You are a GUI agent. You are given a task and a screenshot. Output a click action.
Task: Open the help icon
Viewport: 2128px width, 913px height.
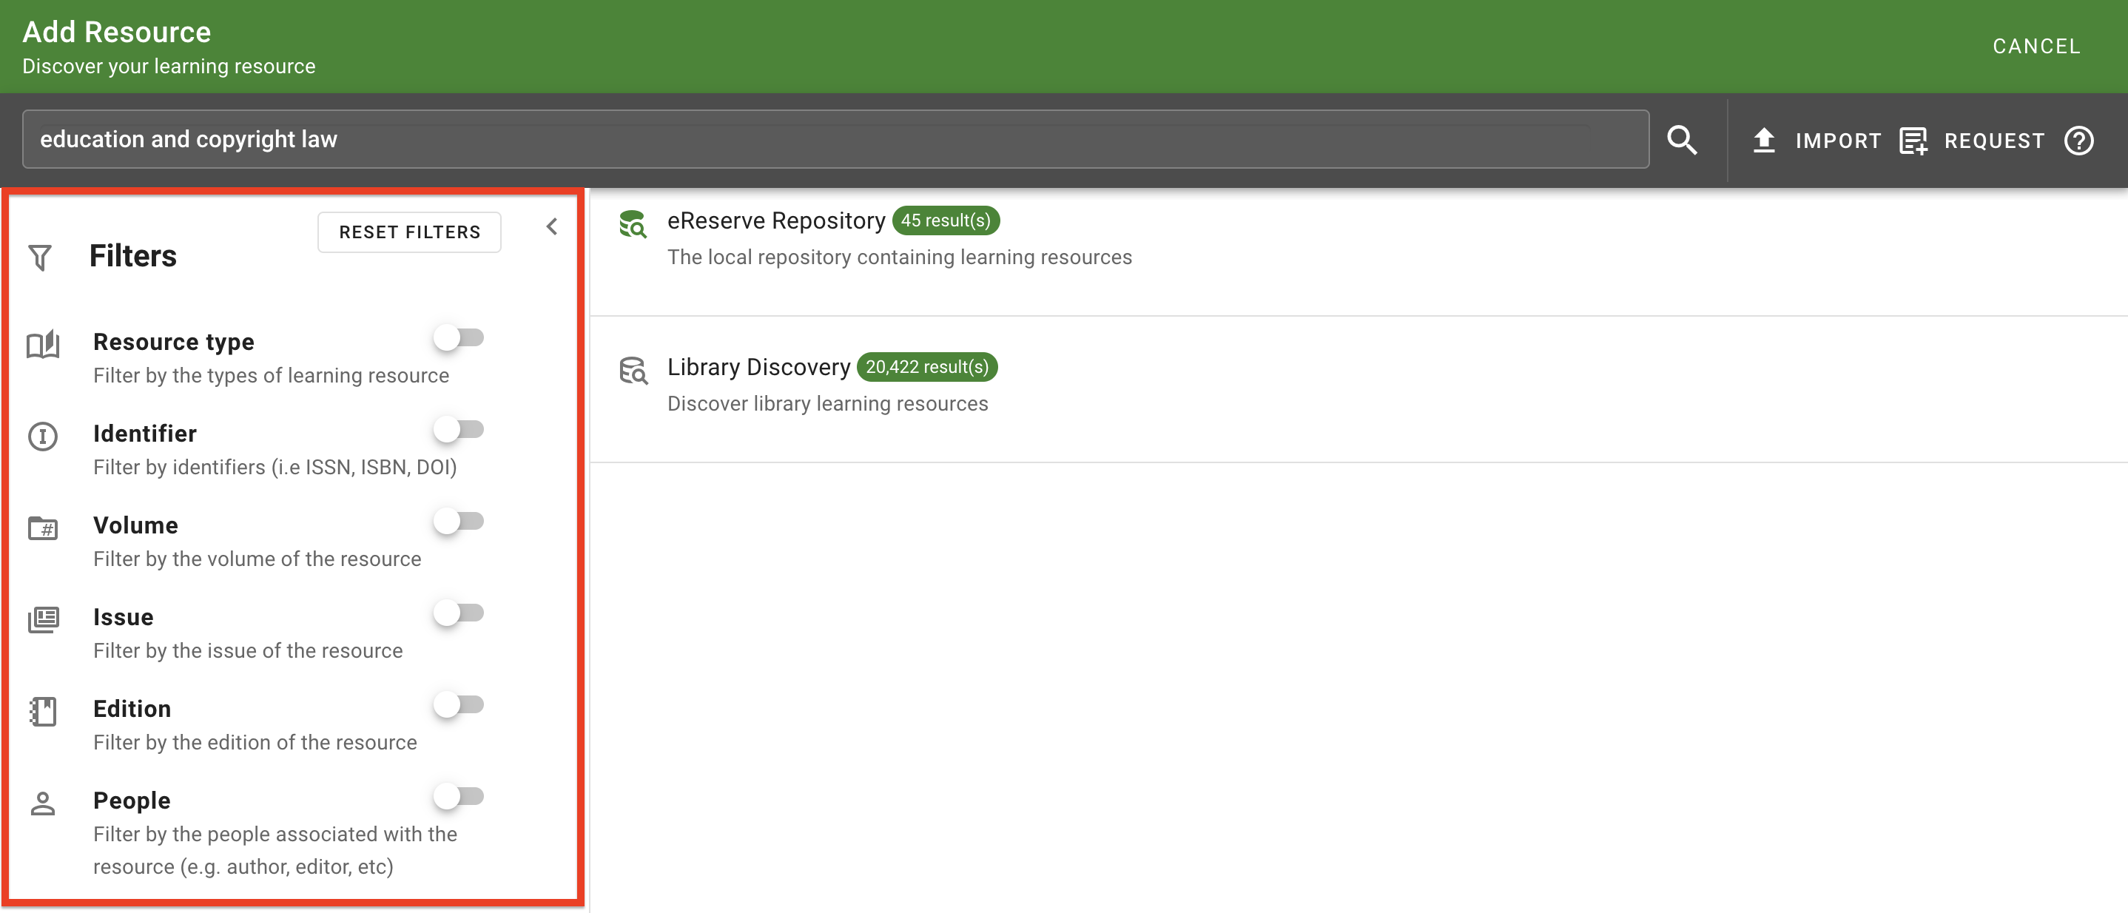click(x=2079, y=141)
